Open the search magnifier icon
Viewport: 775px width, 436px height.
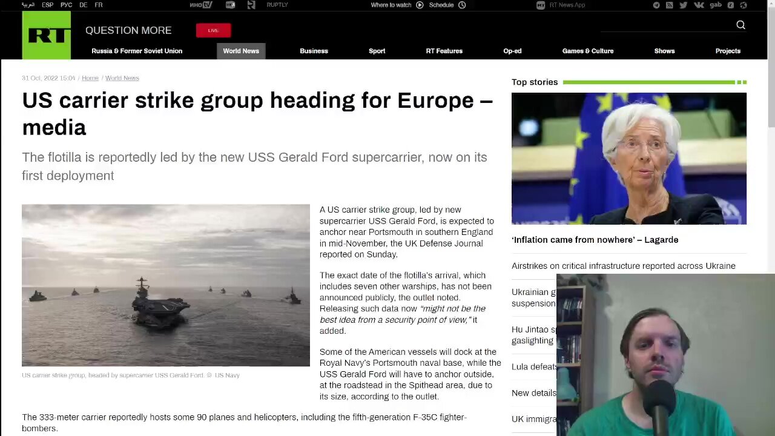pos(740,25)
